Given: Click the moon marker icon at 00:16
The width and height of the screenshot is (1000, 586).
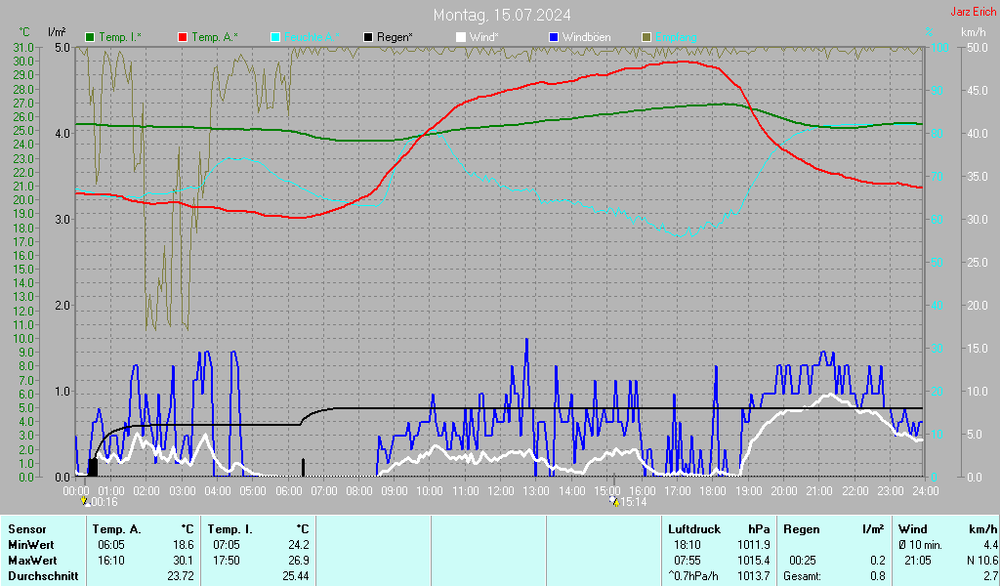Looking at the screenshot, I should click(84, 502).
